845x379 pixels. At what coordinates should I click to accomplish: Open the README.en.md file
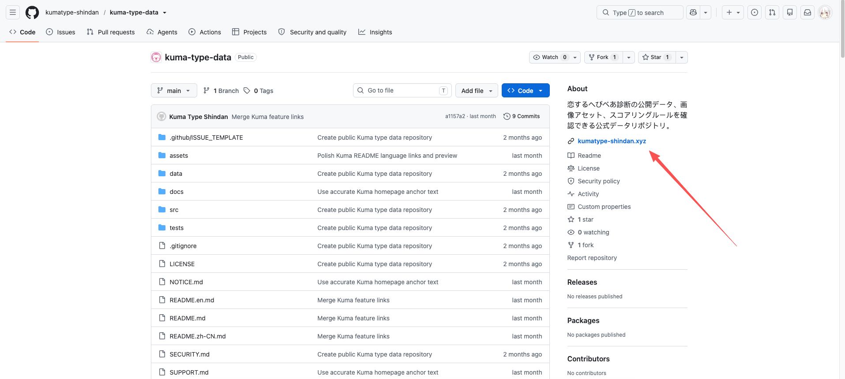coord(192,300)
